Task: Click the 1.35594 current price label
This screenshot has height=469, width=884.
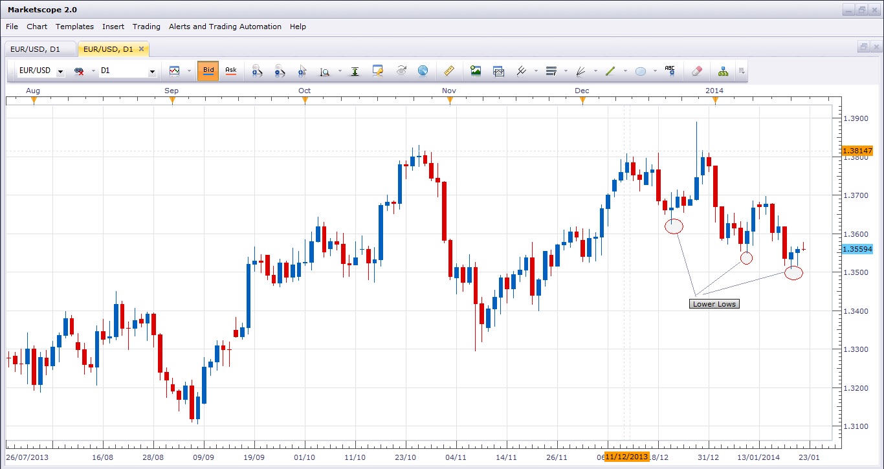Action: tap(857, 249)
